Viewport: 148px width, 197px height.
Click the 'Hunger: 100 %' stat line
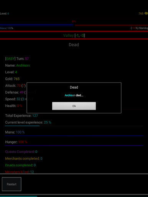pyautogui.click(x=16, y=142)
